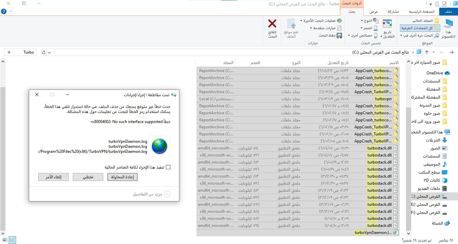Open Network (الشبكة) in navigation pane
The image size is (458, 244).
(441, 223)
